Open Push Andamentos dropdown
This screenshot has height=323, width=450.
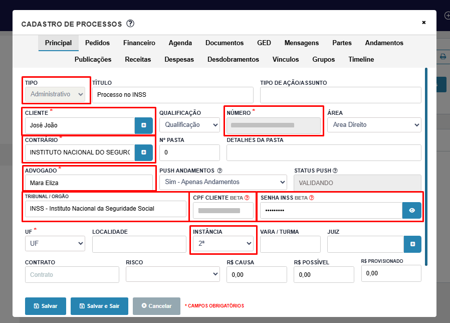tap(223, 182)
